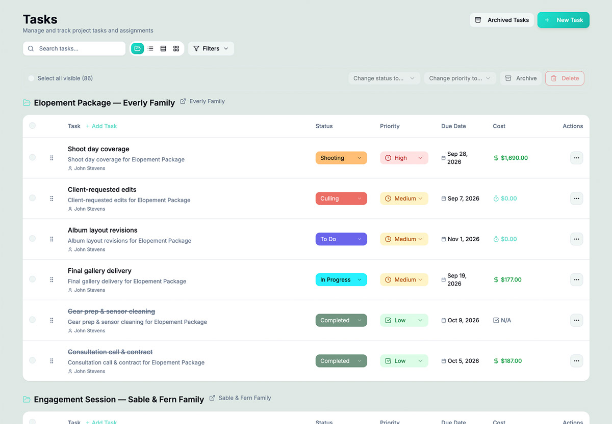This screenshot has width=612, height=424.
Task: Open actions menu for Shoot day coverage
Action: point(576,158)
